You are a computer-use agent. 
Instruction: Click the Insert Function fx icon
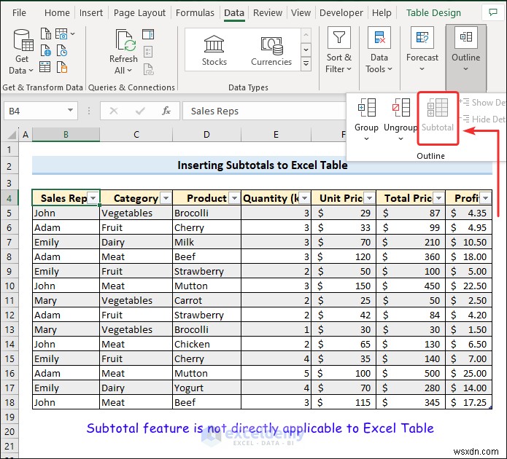[x=166, y=111]
